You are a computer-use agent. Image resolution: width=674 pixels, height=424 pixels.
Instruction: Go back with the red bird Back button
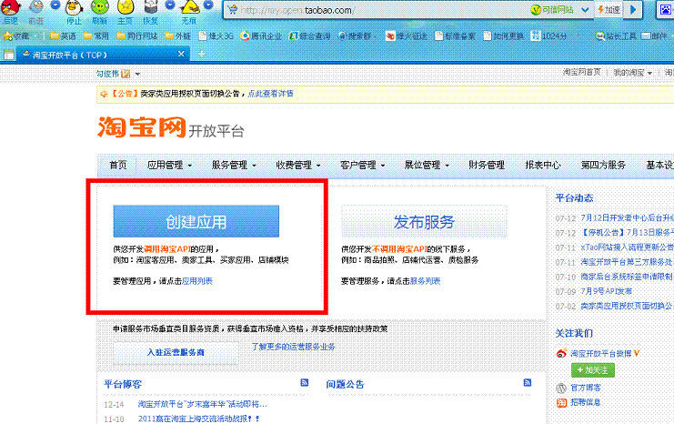tap(10, 10)
